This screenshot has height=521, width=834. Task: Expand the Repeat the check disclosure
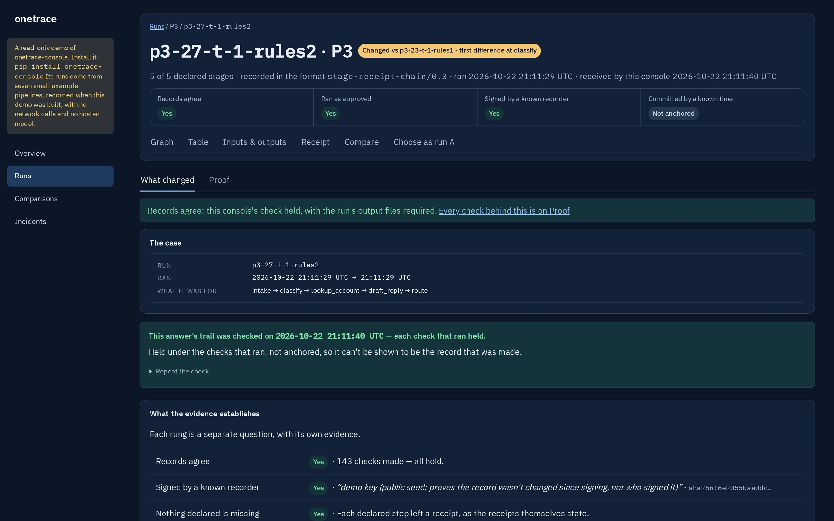point(179,371)
